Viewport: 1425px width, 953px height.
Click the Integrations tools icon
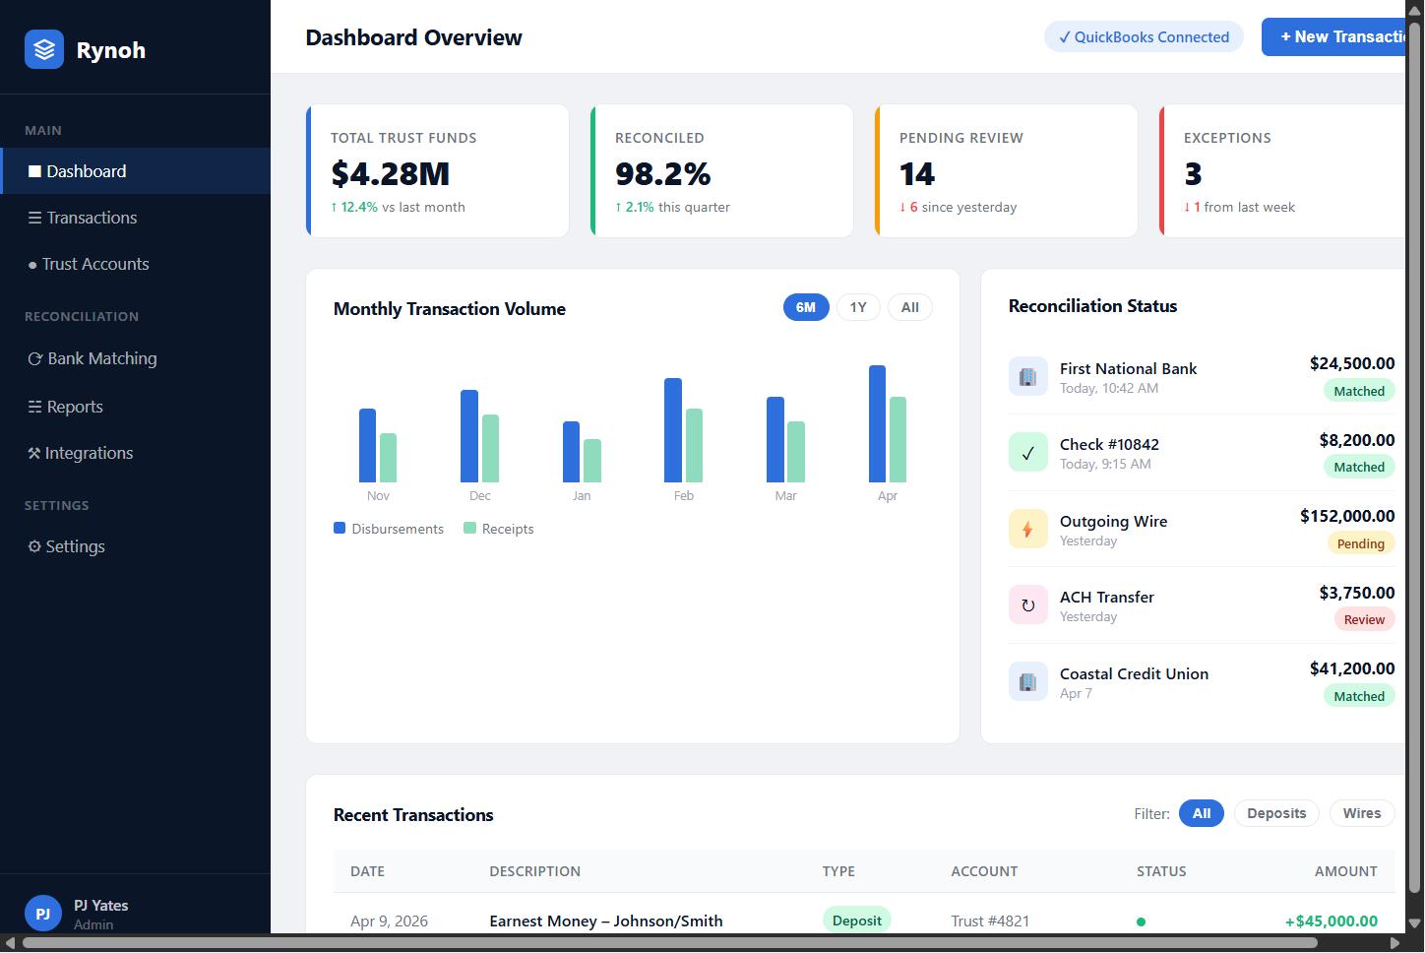coord(33,453)
